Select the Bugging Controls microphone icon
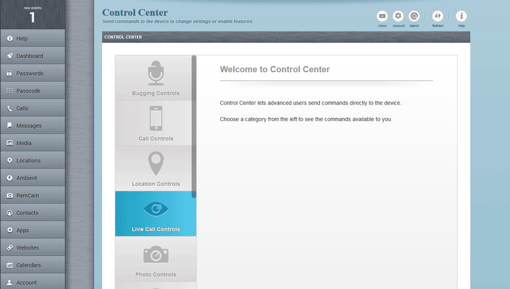The image size is (510, 289). pyautogui.click(x=156, y=73)
